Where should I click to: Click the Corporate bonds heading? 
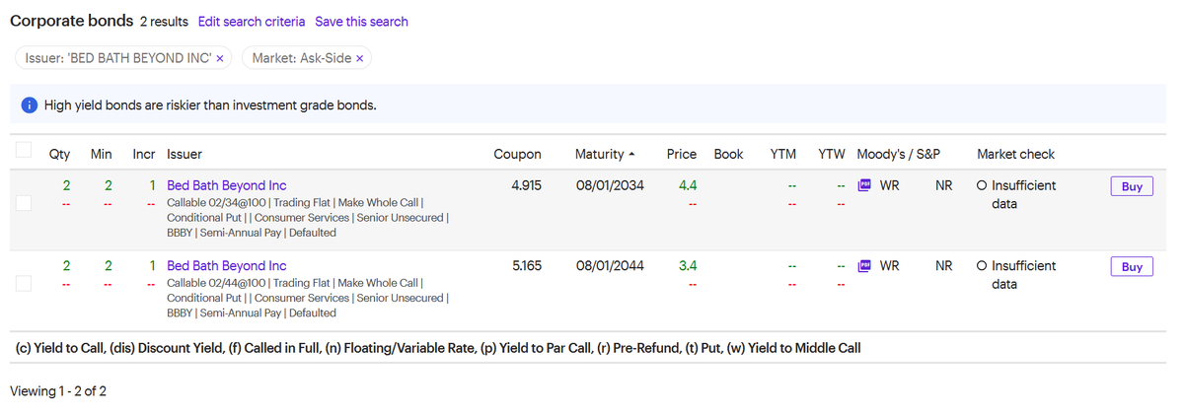[x=72, y=21]
